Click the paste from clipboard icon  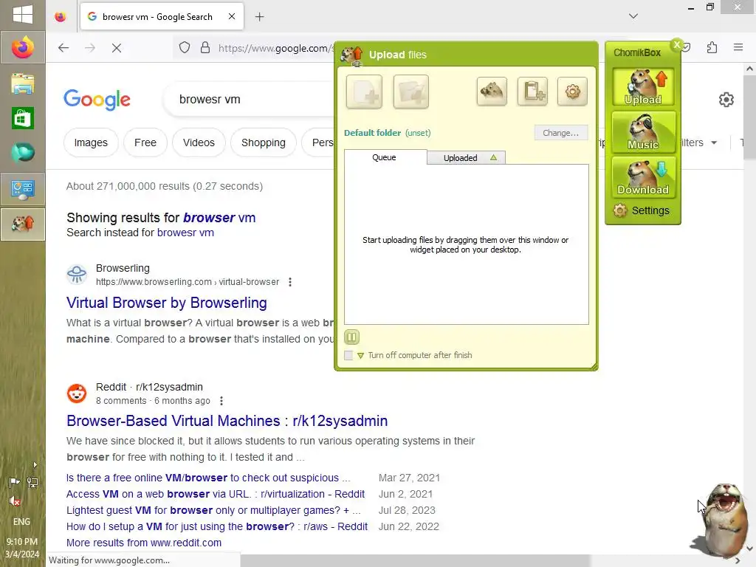click(532, 91)
